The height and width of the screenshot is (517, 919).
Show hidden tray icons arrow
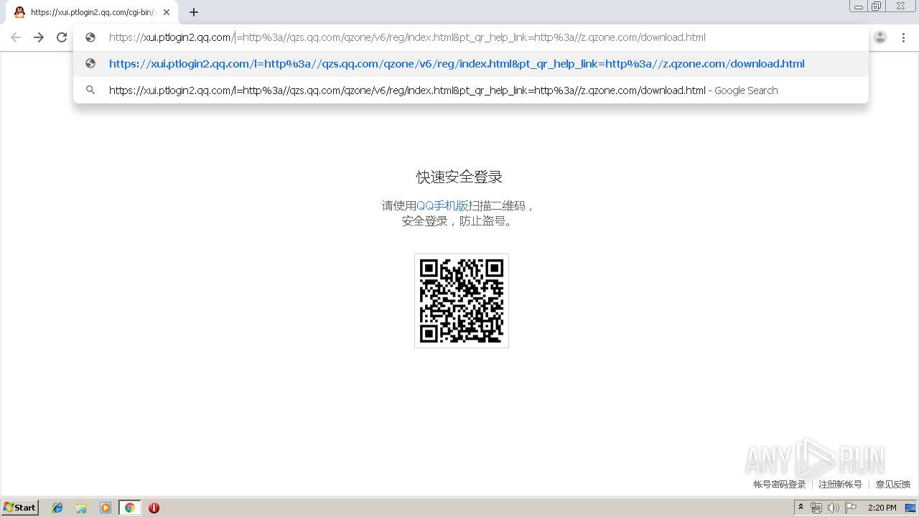point(801,508)
